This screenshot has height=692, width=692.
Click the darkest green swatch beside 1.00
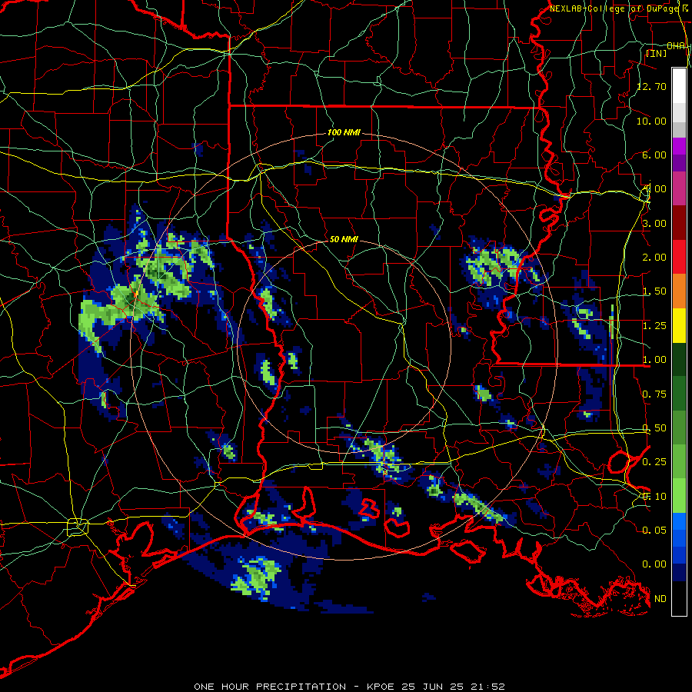[679, 359]
